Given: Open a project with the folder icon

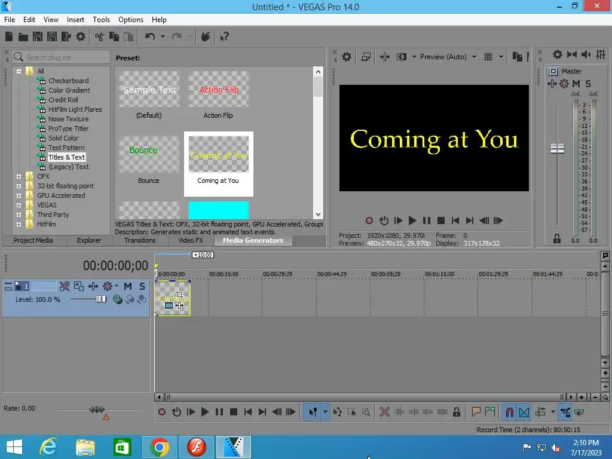Looking at the screenshot, I should [x=23, y=36].
